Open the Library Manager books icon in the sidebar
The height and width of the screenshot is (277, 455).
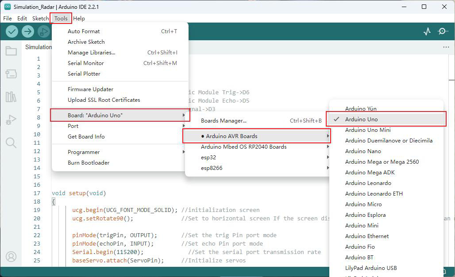tap(11, 96)
